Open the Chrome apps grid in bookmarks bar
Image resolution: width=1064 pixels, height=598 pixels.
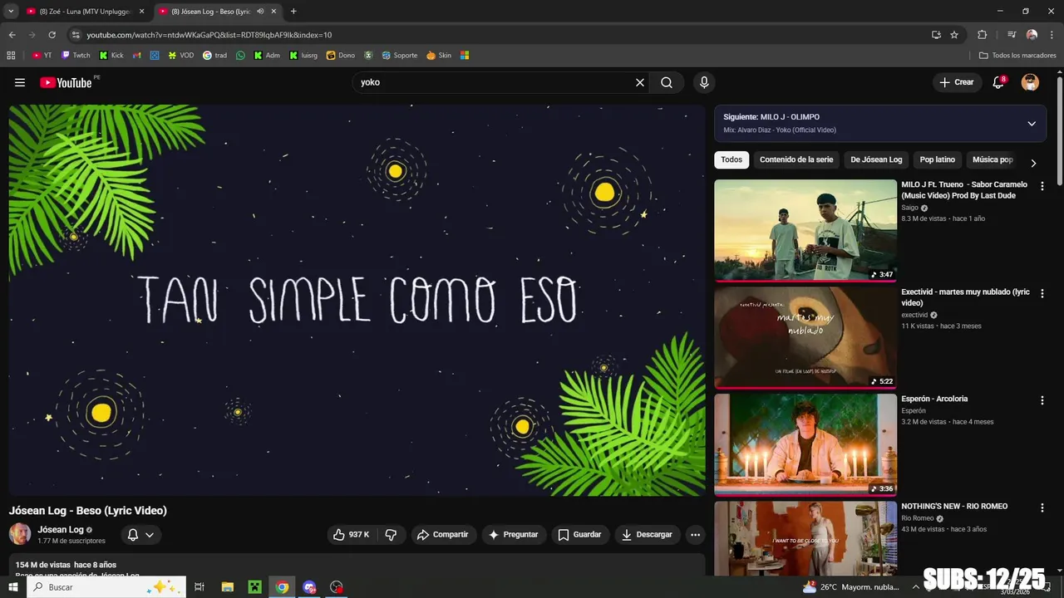tap(11, 56)
